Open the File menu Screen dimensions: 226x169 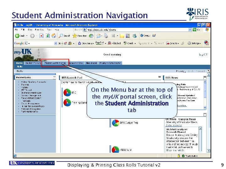pos(16,30)
